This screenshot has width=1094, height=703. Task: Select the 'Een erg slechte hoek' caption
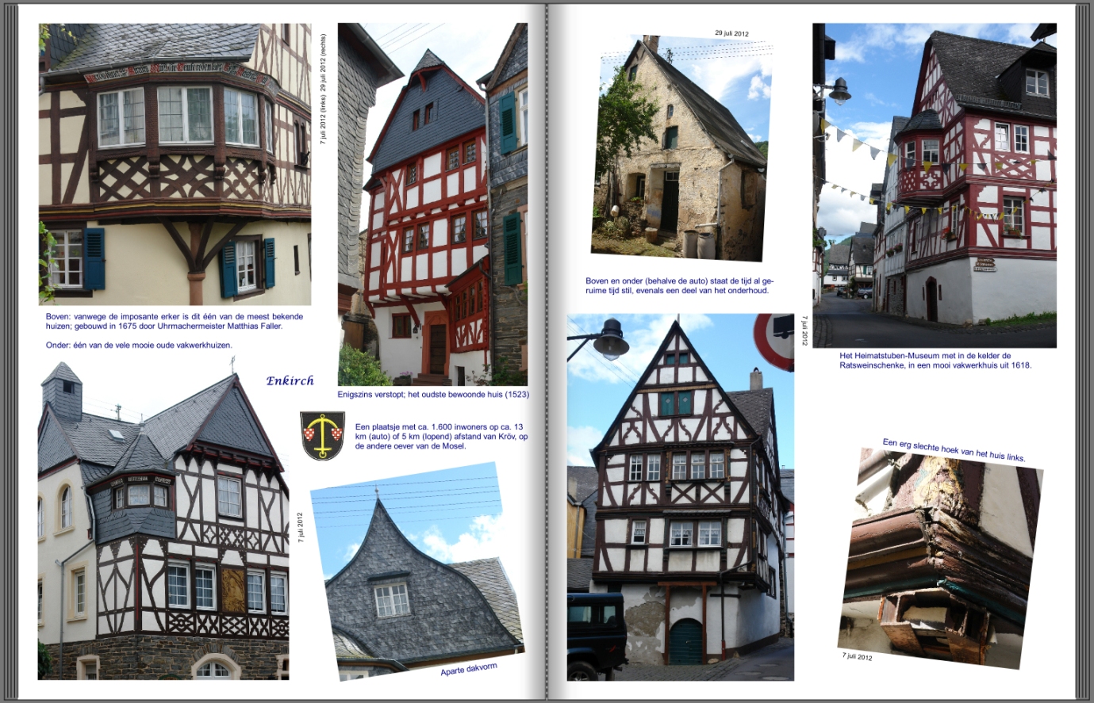[x=954, y=450]
